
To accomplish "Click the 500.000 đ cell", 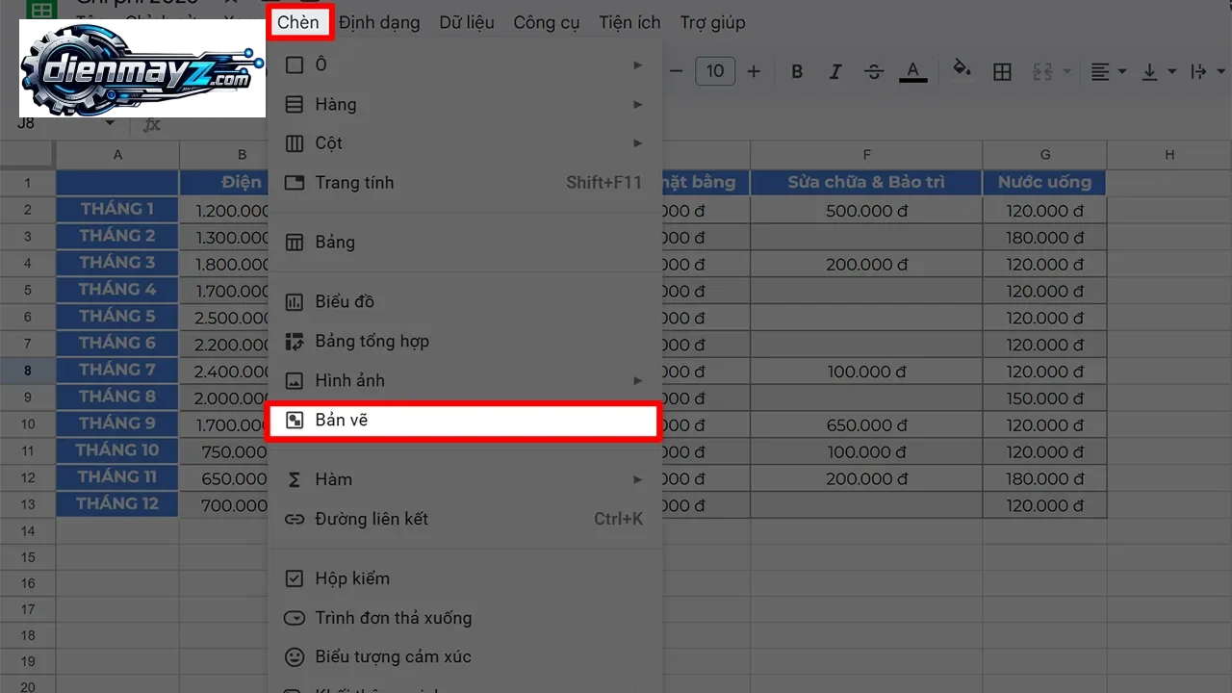I will tap(866, 210).
